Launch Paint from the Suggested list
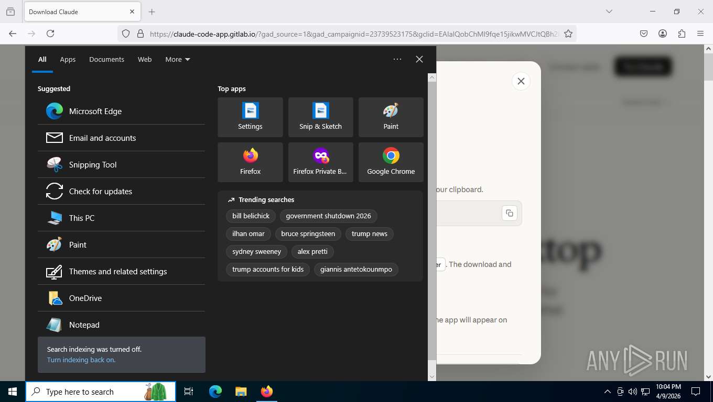This screenshot has height=402, width=713. (121, 244)
